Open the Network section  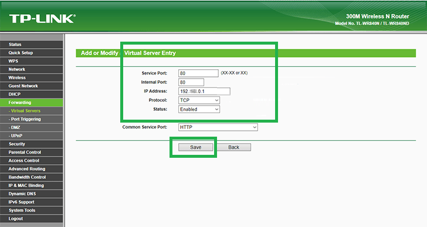click(32, 69)
